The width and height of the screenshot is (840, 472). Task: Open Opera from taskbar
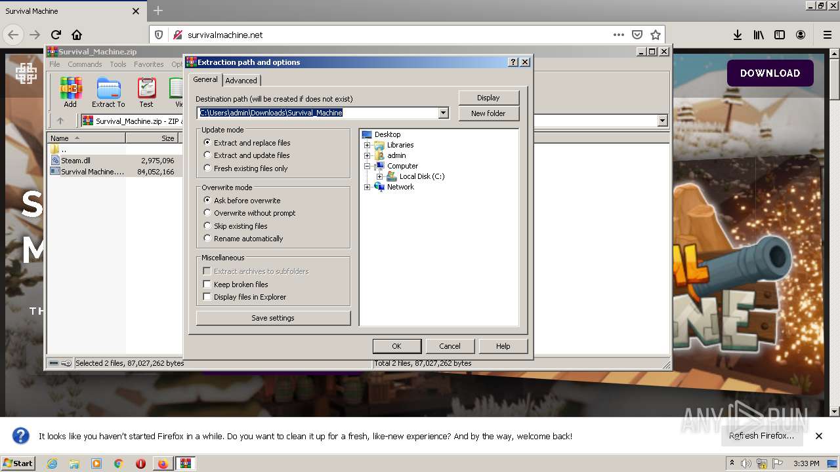tap(140, 463)
